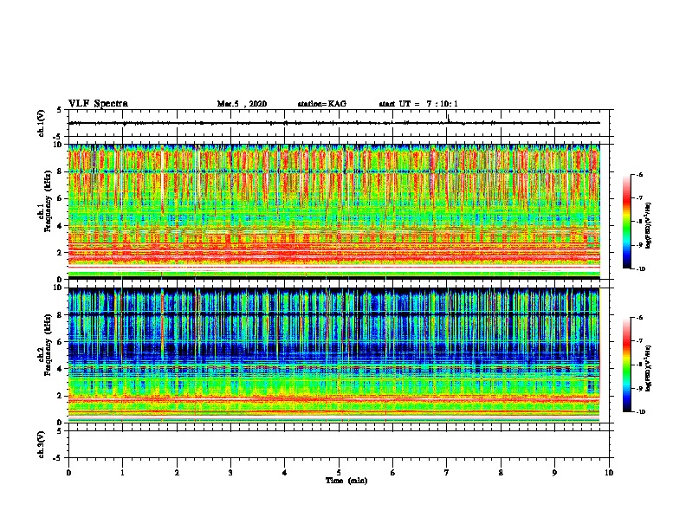Click the ch.2 frequency tick "6"
The width and height of the screenshot is (686, 530).
tap(60, 342)
